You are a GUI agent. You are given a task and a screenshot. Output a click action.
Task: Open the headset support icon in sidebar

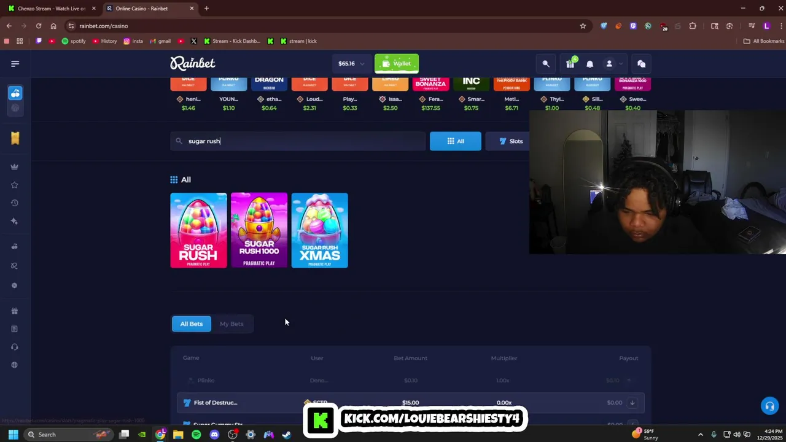pos(15,347)
